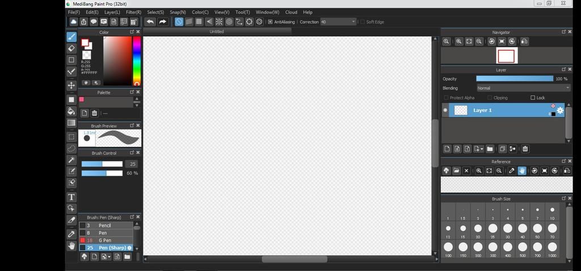Click Brush list down arrow
Viewport: 581px width, 271px height.
point(137,249)
